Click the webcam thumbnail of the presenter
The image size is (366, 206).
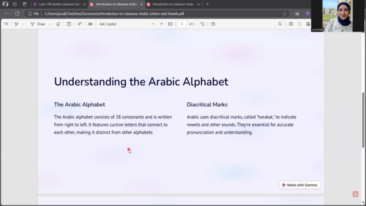[x=338, y=16]
